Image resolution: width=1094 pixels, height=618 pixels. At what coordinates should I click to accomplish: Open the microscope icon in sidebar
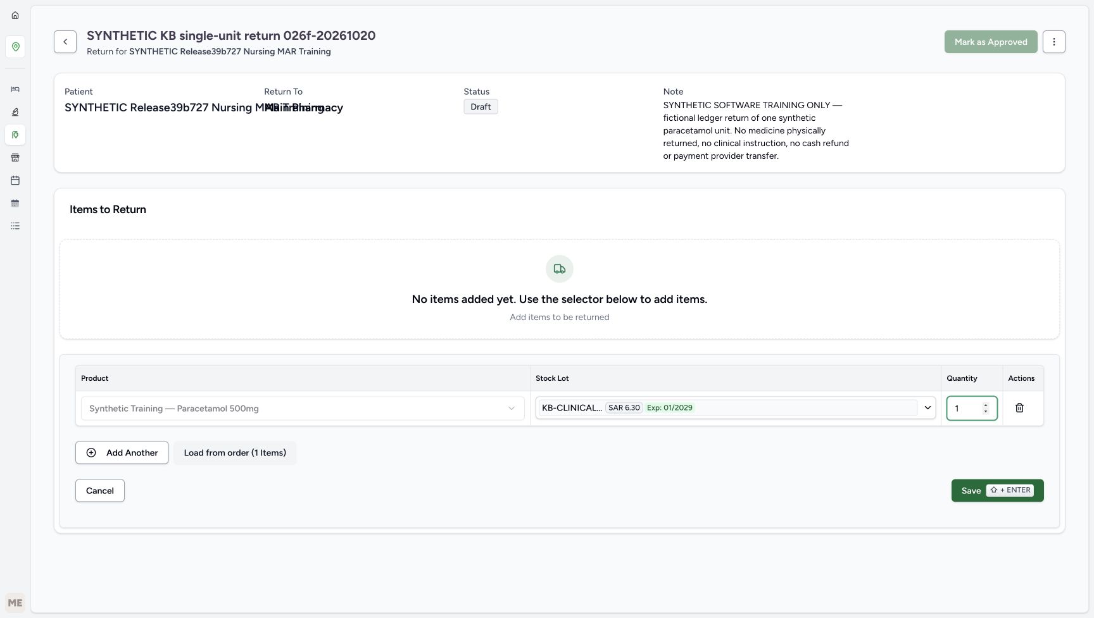[15, 112]
